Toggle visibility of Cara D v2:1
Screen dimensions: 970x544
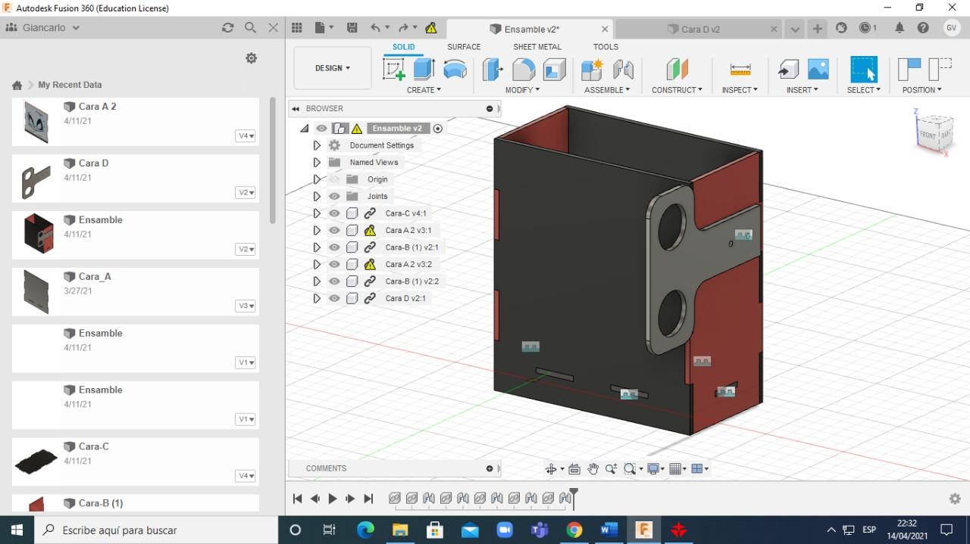[334, 298]
